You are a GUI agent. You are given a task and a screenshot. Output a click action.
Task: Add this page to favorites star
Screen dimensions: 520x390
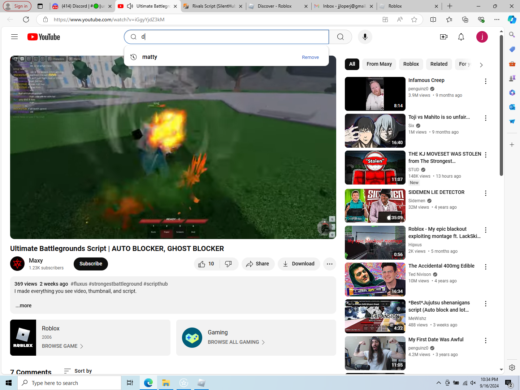tap(414, 19)
